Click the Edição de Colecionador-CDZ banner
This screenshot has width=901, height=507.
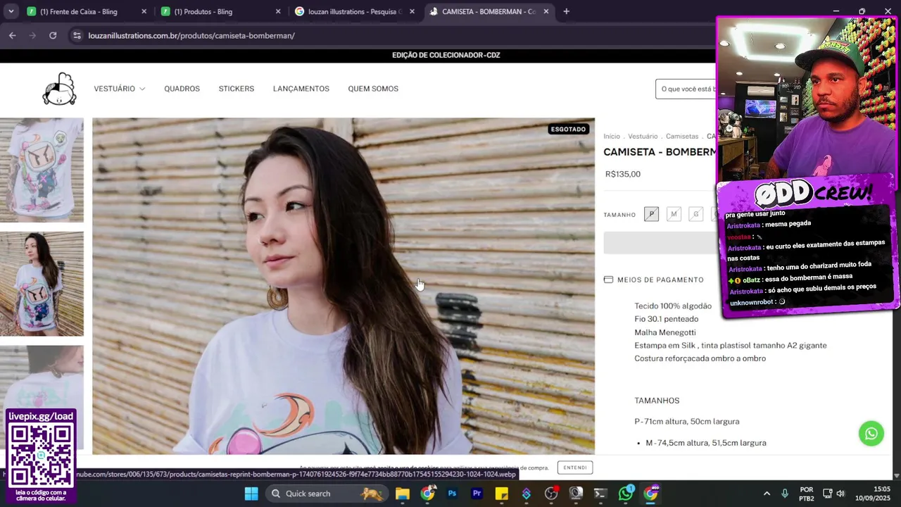(446, 55)
